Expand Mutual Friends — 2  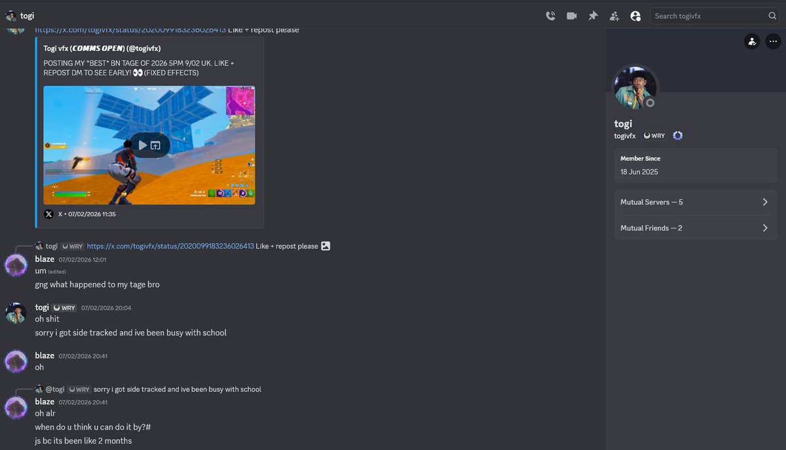coord(695,228)
